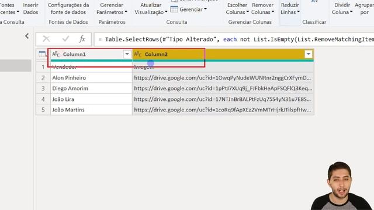374x210 pixels.
Task: Open the table menu icon beside Column1
Action: [x=43, y=54]
